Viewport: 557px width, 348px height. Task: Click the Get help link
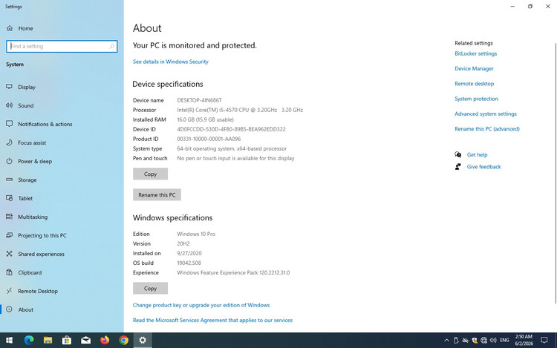click(477, 154)
